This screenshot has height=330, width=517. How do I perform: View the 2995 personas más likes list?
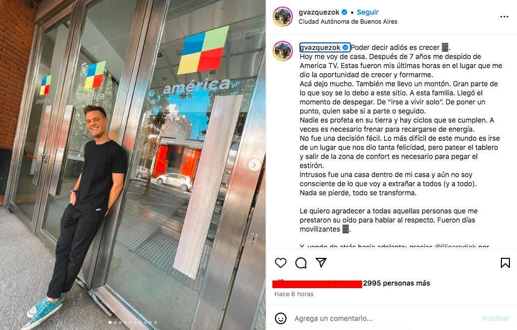point(396,283)
